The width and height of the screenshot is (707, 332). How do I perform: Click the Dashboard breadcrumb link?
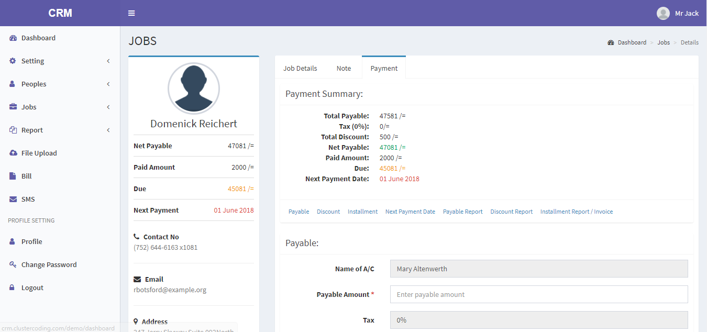(x=632, y=42)
